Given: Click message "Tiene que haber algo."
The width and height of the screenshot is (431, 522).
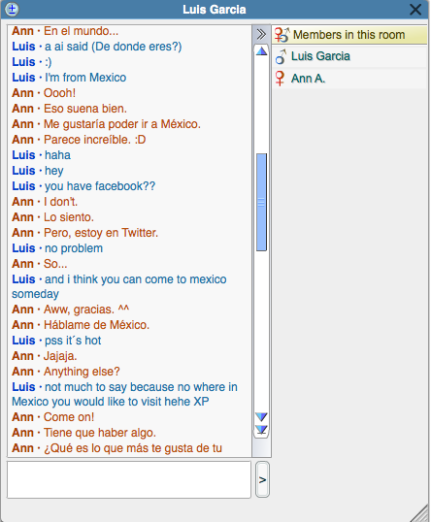Looking at the screenshot, I should (x=100, y=433).
